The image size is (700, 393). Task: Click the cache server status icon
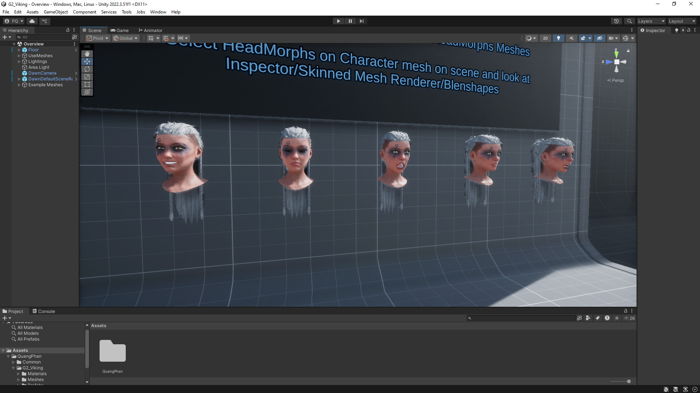coord(676,389)
